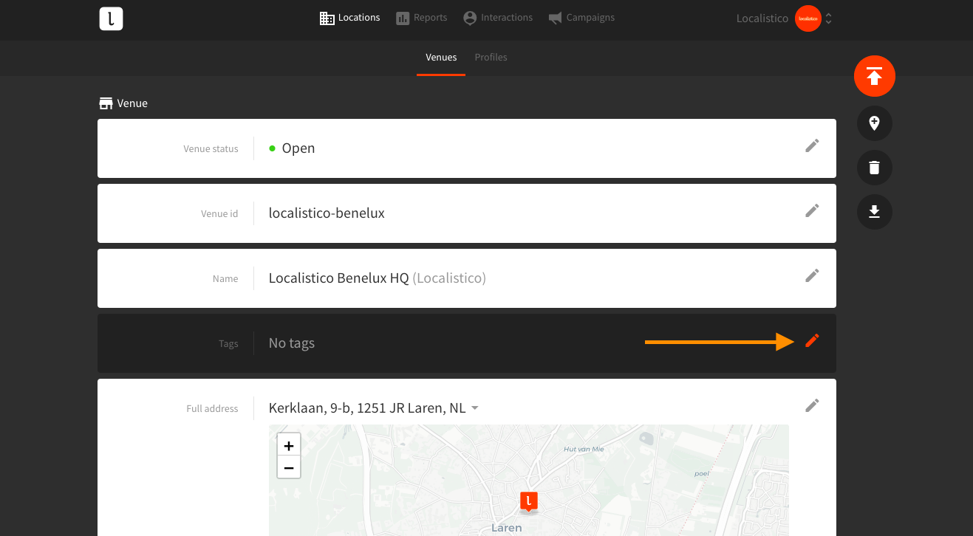
Task: Click the Reports bar chart icon
Action: (x=403, y=18)
